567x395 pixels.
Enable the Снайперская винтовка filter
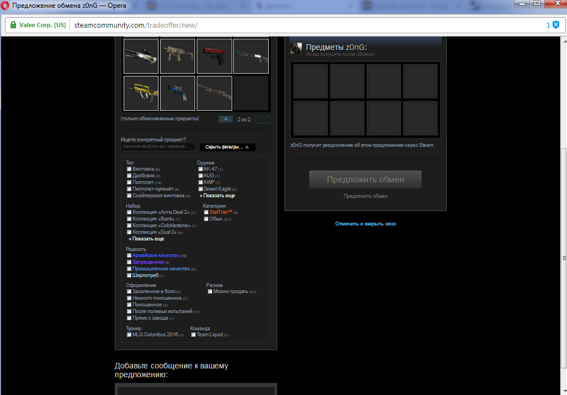click(129, 196)
